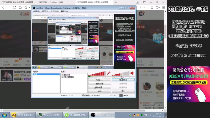The height and width of the screenshot is (118, 210).
Task: Click the FPS: 0 status entry
Action: click(113, 95)
